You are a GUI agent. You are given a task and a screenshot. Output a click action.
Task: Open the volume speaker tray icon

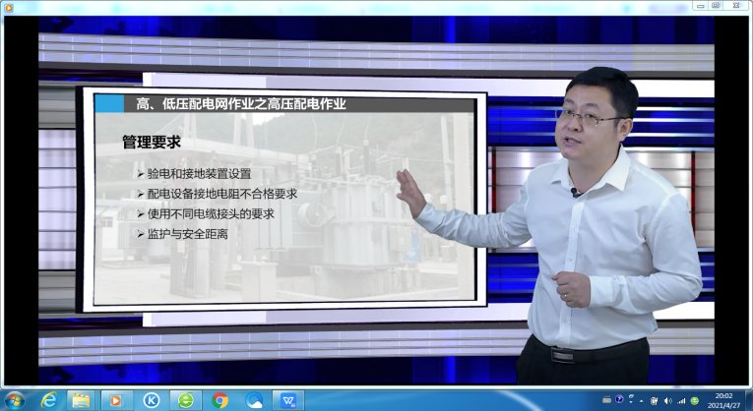point(667,400)
